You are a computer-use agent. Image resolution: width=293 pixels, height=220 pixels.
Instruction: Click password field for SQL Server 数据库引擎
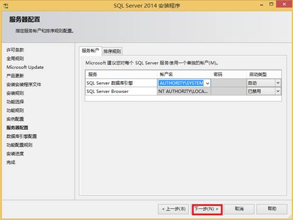coord(228,83)
